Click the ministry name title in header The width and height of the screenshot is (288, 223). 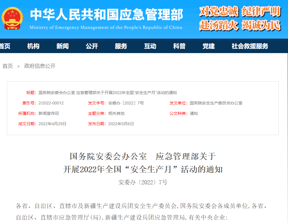click(106, 15)
